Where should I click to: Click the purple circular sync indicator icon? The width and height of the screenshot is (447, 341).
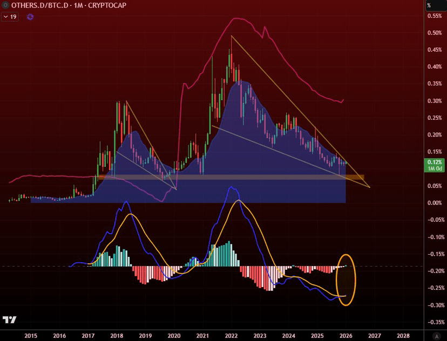coord(30,17)
